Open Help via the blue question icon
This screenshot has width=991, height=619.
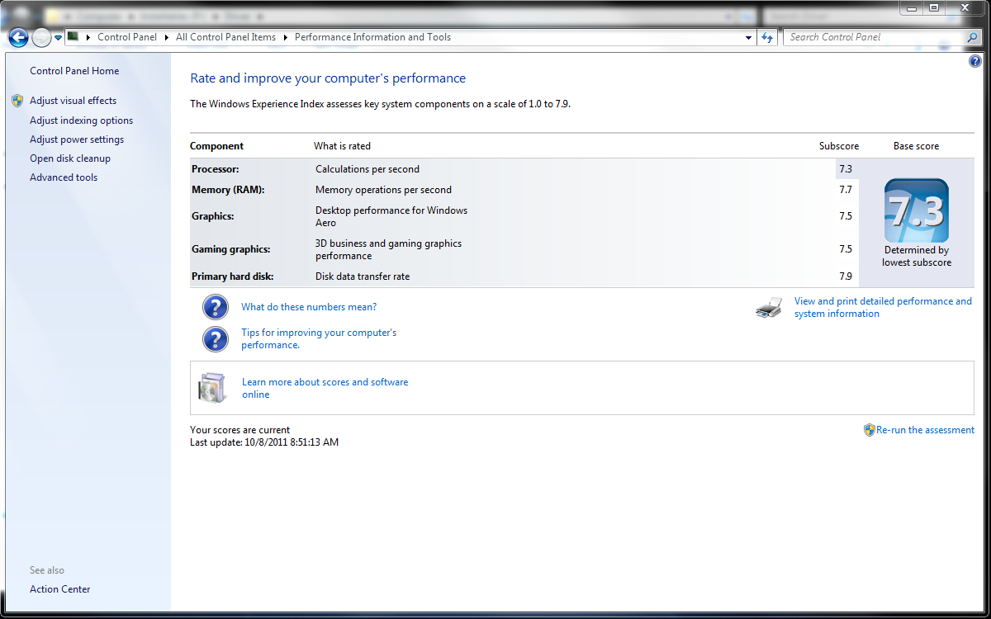click(x=975, y=61)
